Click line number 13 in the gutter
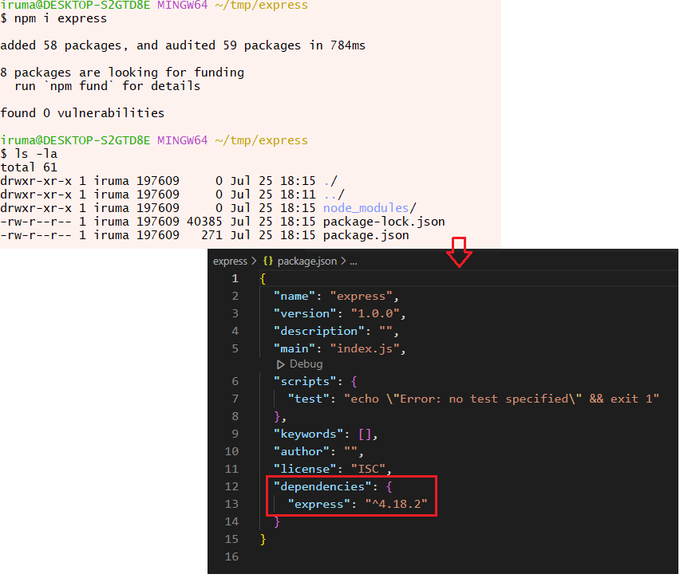Image resolution: width=680 pixels, height=578 pixels. (231, 505)
